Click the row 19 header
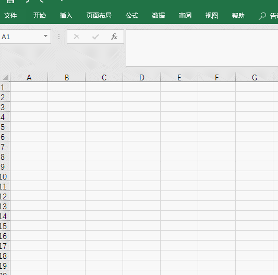The image size is (278, 275). pyautogui.click(x=5, y=266)
